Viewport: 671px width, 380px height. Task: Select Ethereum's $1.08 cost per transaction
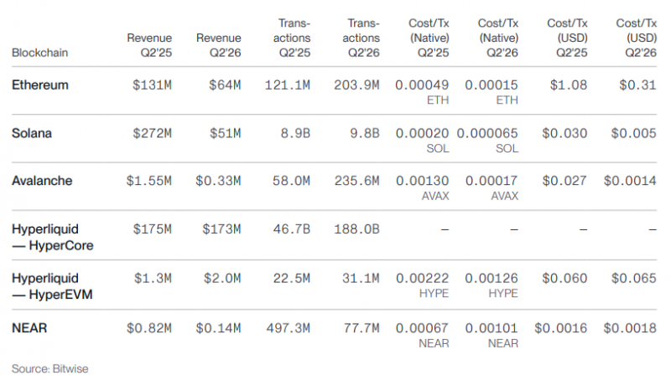[x=569, y=85]
